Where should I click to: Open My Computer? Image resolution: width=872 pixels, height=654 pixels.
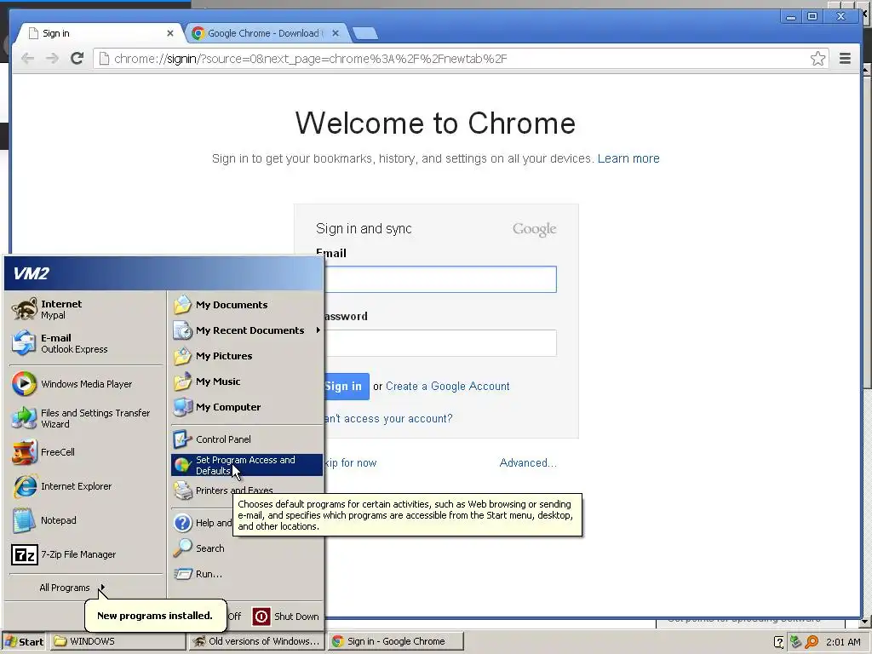tap(246, 407)
